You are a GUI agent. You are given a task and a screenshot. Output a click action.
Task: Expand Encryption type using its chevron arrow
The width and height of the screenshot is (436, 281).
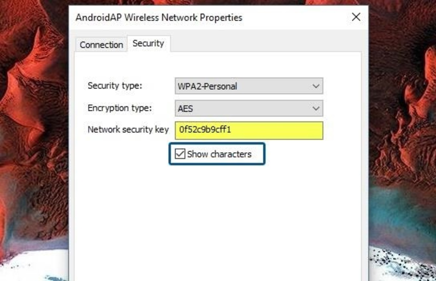(316, 108)
